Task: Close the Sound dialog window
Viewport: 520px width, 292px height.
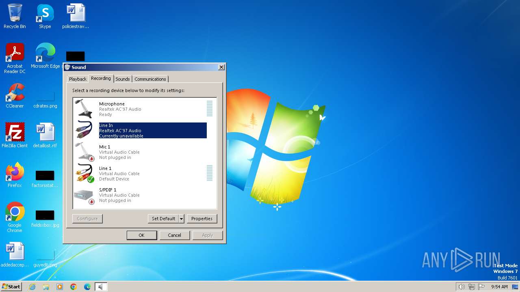Action: pos(221,67)
